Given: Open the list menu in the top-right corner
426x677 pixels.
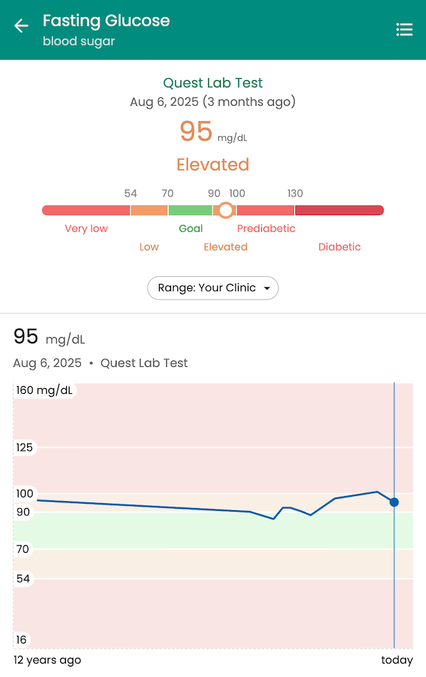Looking at the screenshot, I should point(404,29).
